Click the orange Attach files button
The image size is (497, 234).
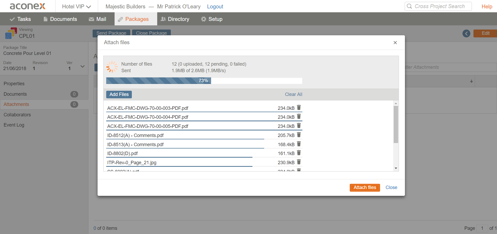[365, 187]
